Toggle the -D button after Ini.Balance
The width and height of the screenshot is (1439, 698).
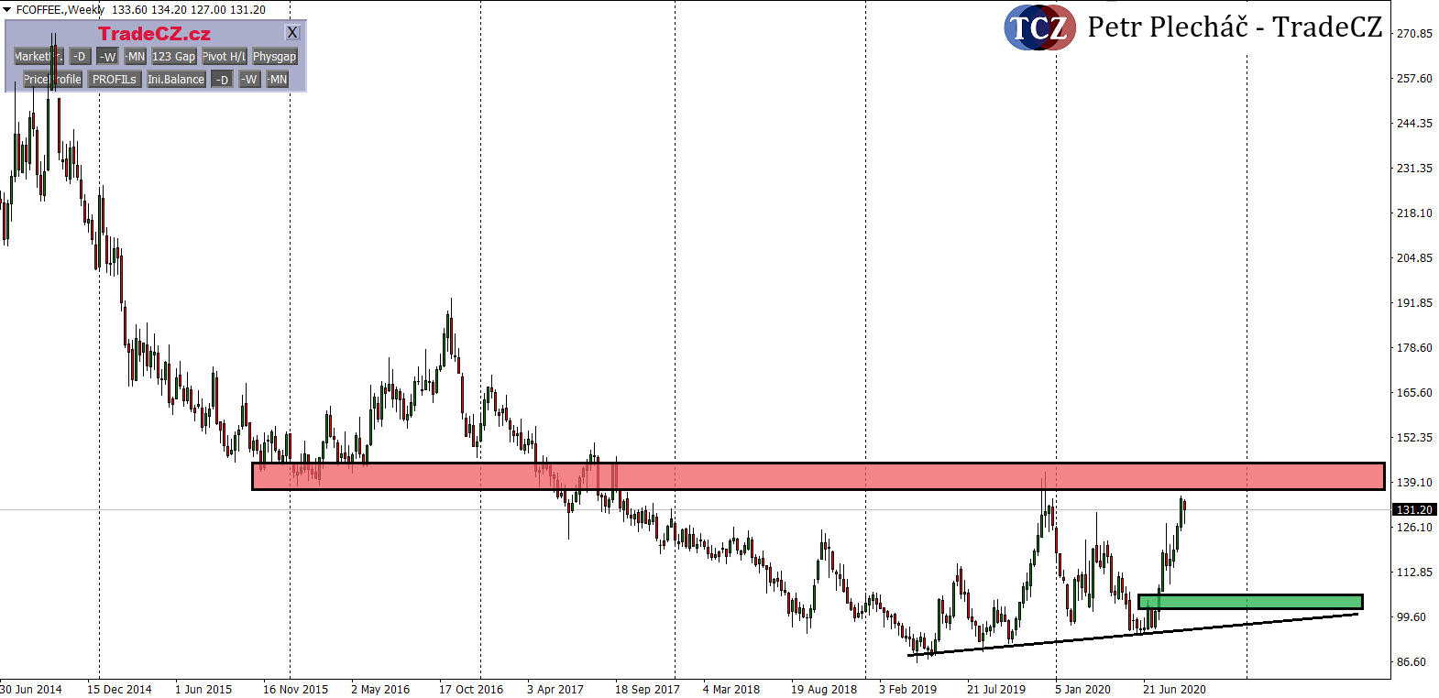222,80
